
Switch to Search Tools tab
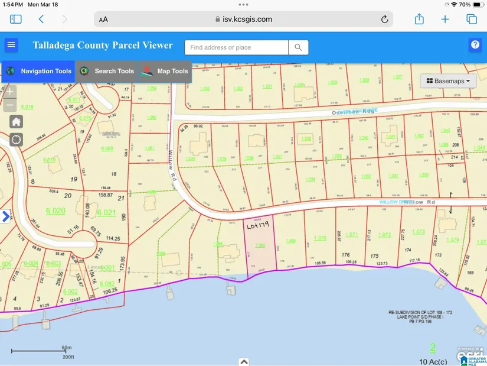click(x=107, y=71)
